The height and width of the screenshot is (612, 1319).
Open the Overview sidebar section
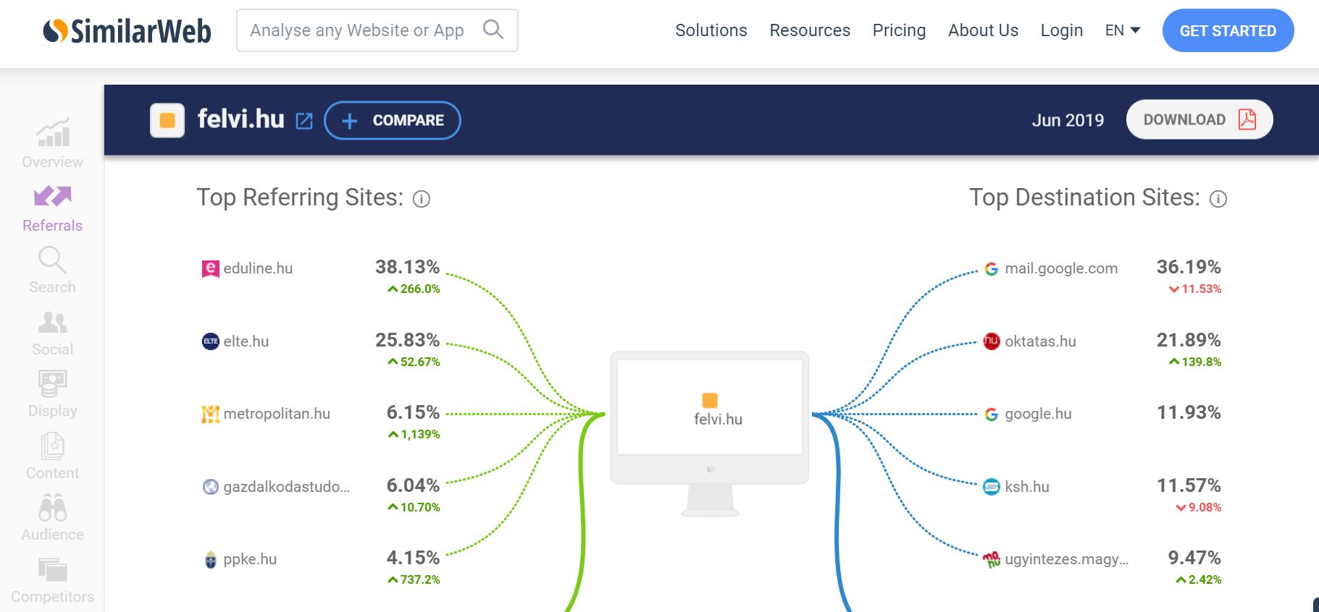point(52,143)
